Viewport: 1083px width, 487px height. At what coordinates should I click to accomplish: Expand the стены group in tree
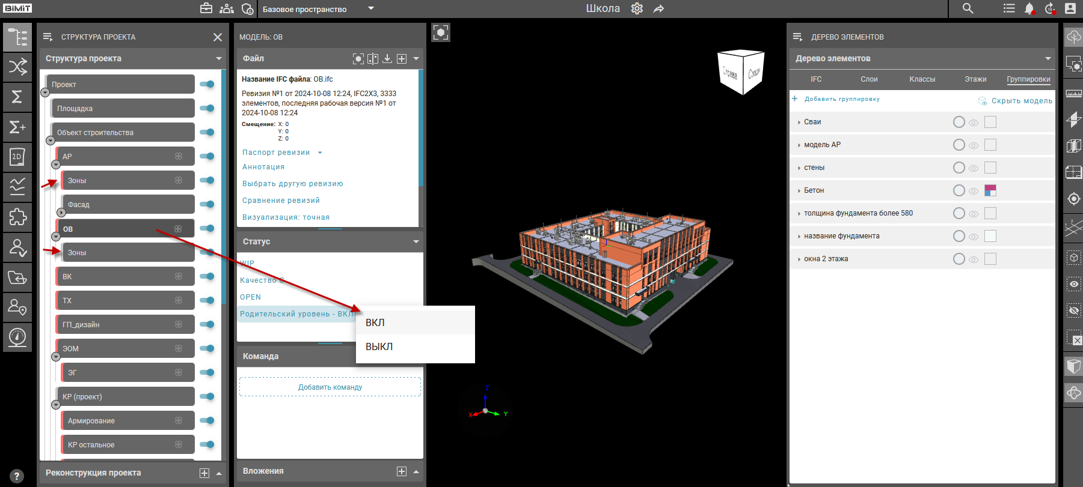(x=799, y=168)
